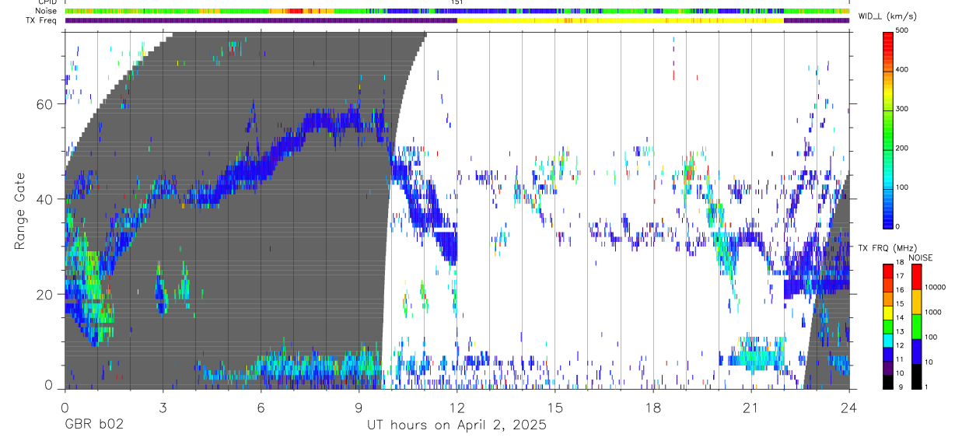
Task: Click the '13' MHz tick on the frequency scale
Action: coord(901,331)
